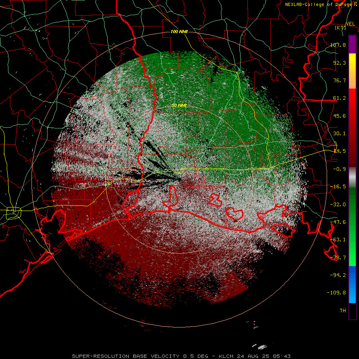This screenshot has height=359, width=359.
Task: Select the 92.3 scale value
Action: click(x=339, y=63)
